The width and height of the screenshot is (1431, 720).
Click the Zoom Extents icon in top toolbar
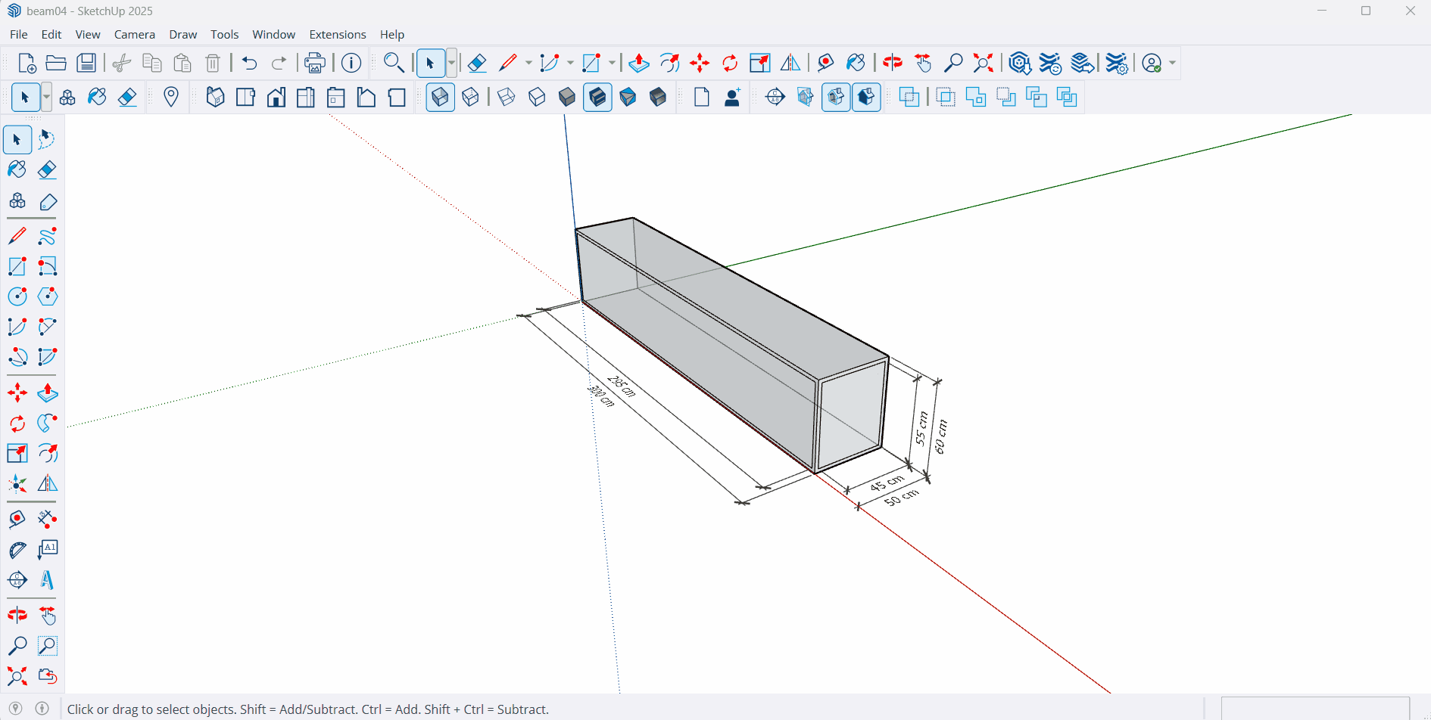point(983,64)
